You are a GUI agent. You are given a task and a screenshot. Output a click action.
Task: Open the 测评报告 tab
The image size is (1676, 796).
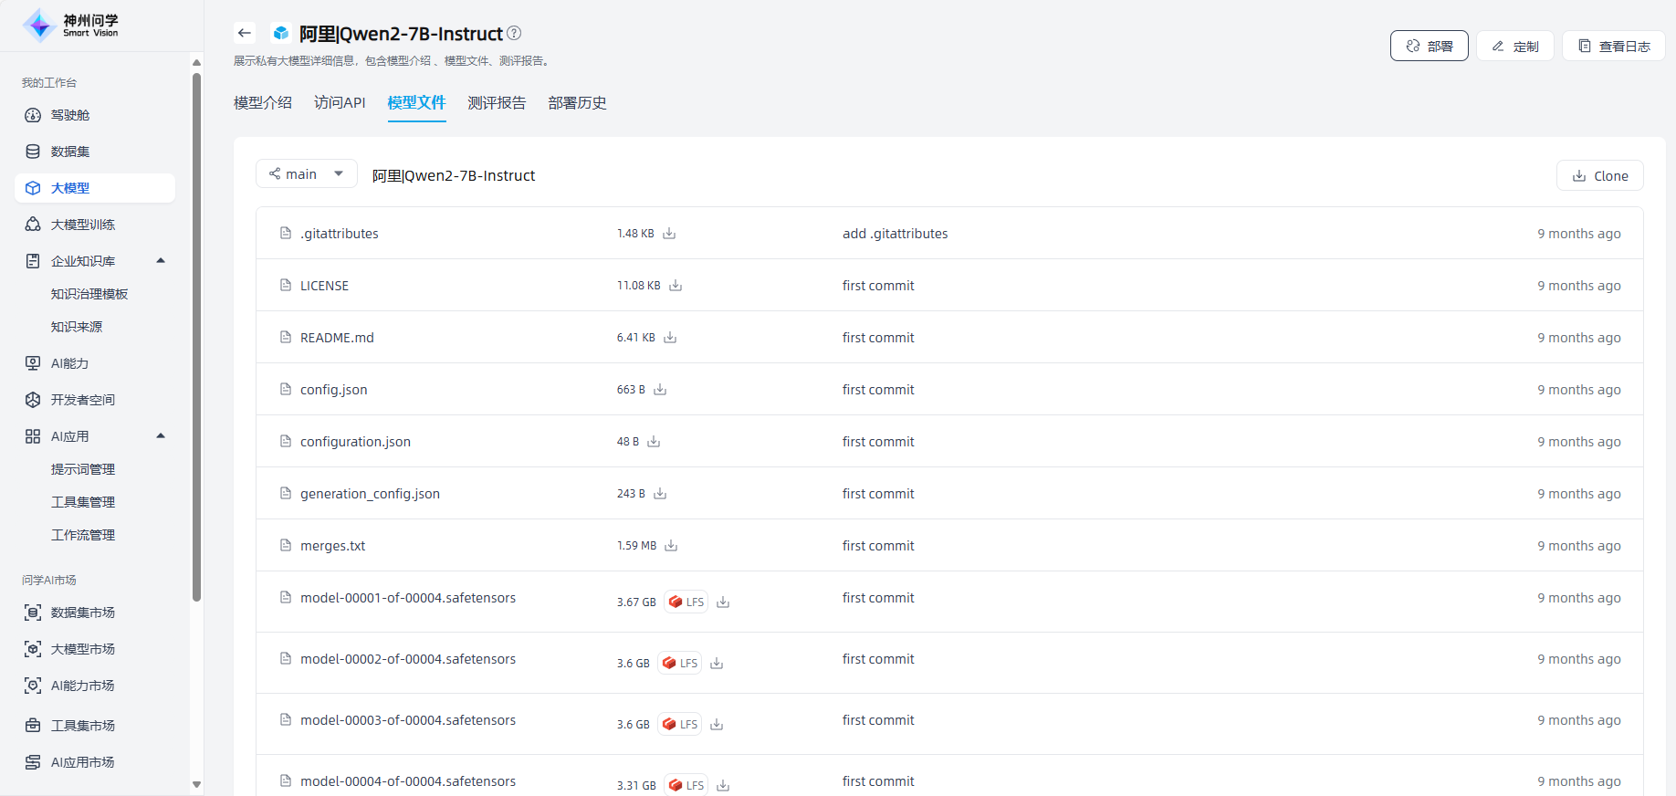click(497, 103)
